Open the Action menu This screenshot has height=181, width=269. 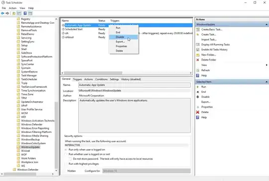tap(12, 8)
